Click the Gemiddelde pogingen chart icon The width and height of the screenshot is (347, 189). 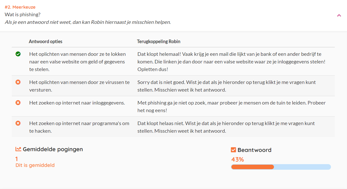point(18,149)
